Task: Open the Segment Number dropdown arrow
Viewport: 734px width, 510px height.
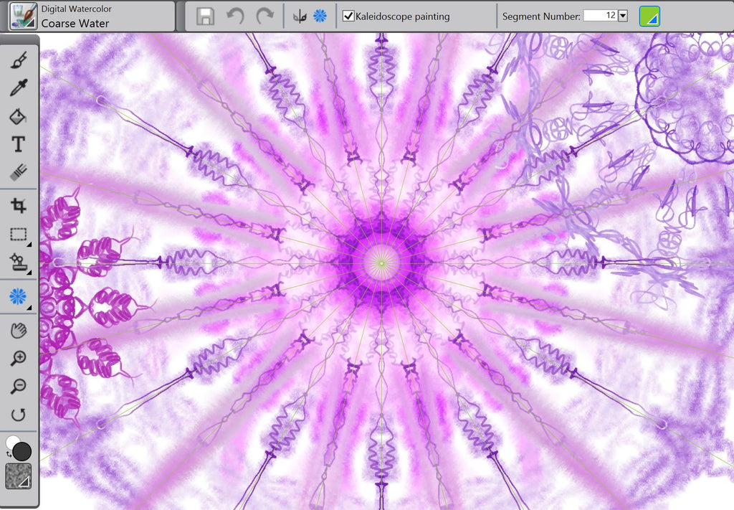Action: 622,16
